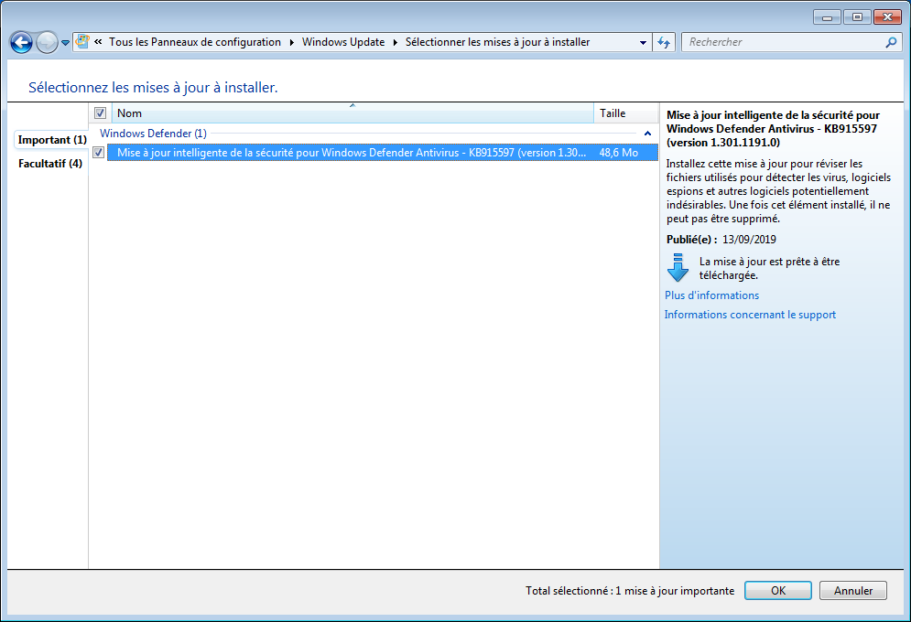The image size is (911, 622).
Task: Minimize the Windows Update window
Action: 827,17
